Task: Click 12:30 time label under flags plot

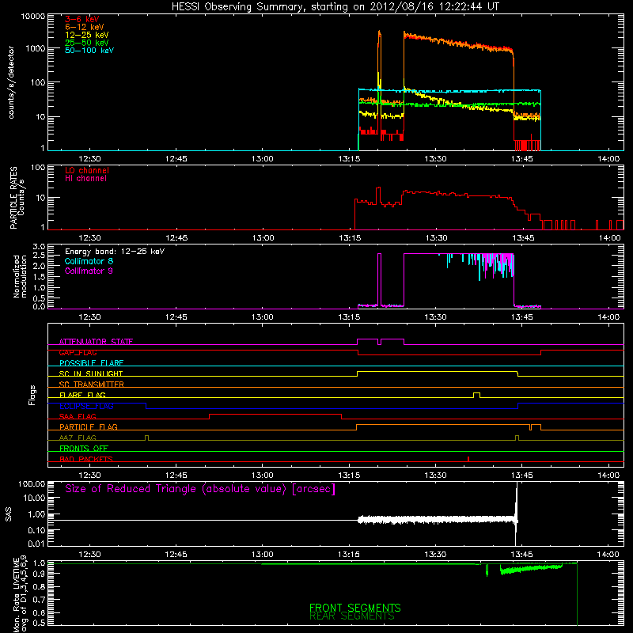Action: pos(89,476)
